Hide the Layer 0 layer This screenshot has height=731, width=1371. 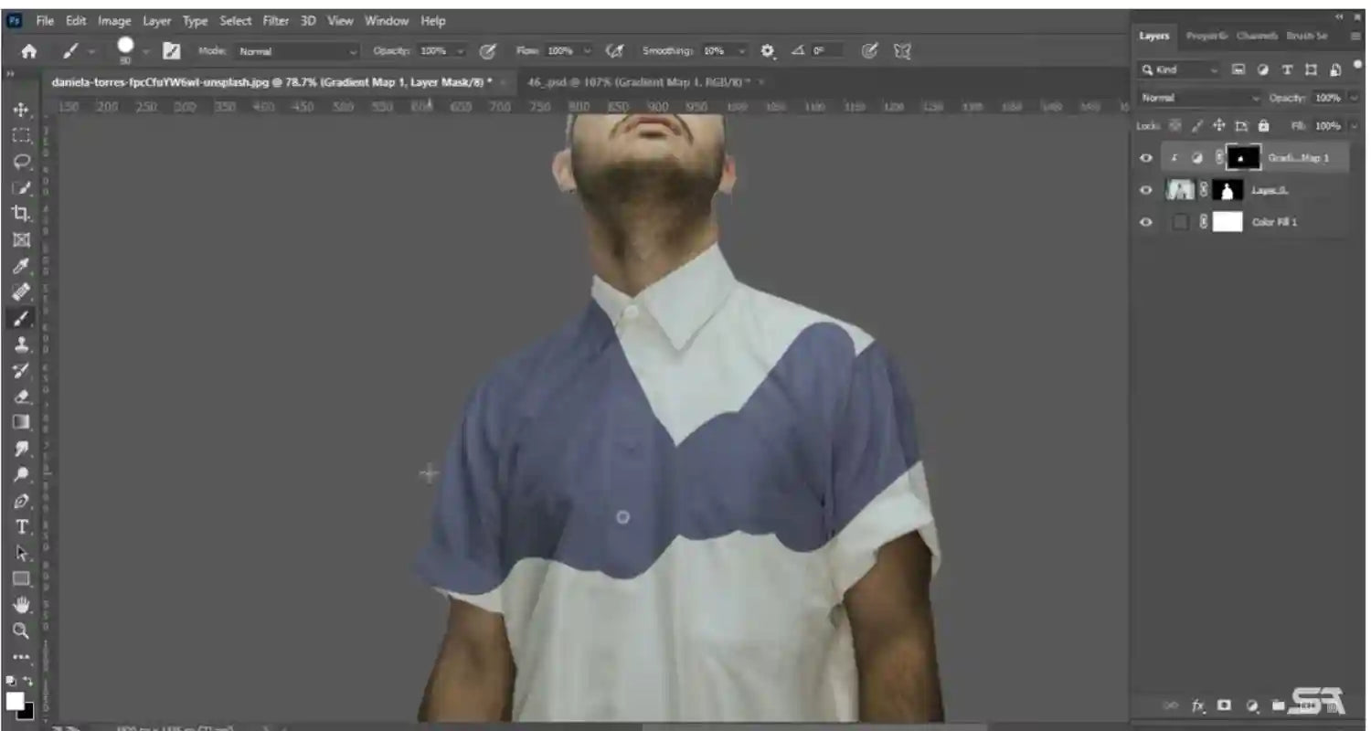click(1146, 190)
